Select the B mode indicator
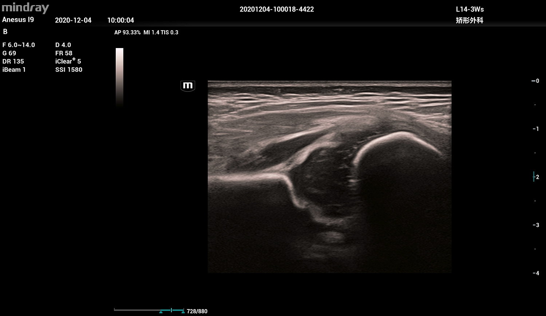This screenshot has height=316, width=546. 5,32
